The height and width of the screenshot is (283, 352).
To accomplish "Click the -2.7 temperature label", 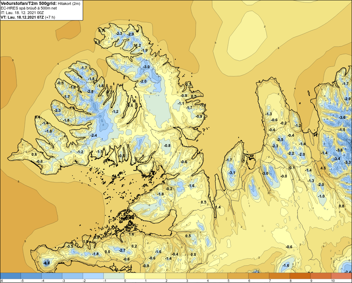I will 122,250.
